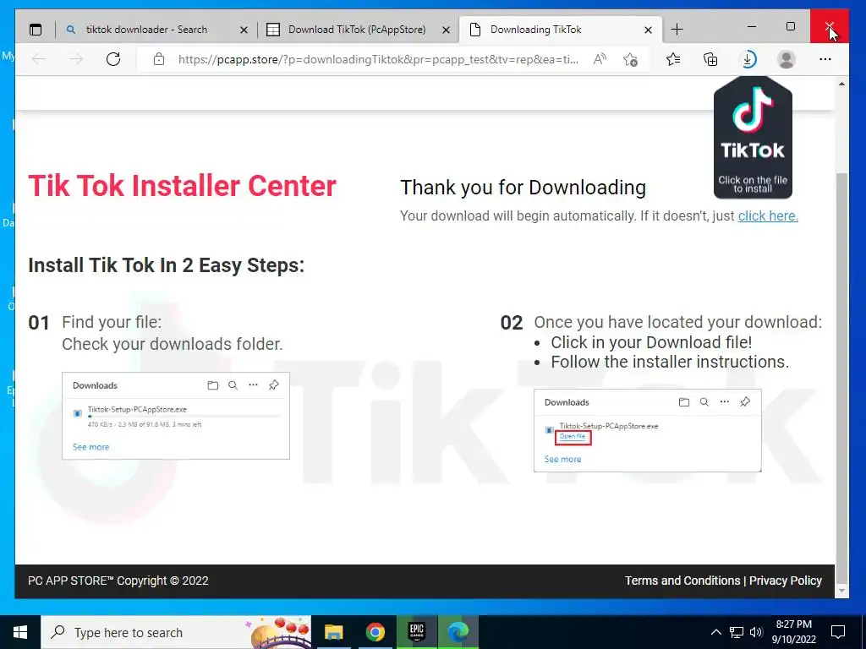
Task: Open Settings and more menu
Action: (825, 59)
